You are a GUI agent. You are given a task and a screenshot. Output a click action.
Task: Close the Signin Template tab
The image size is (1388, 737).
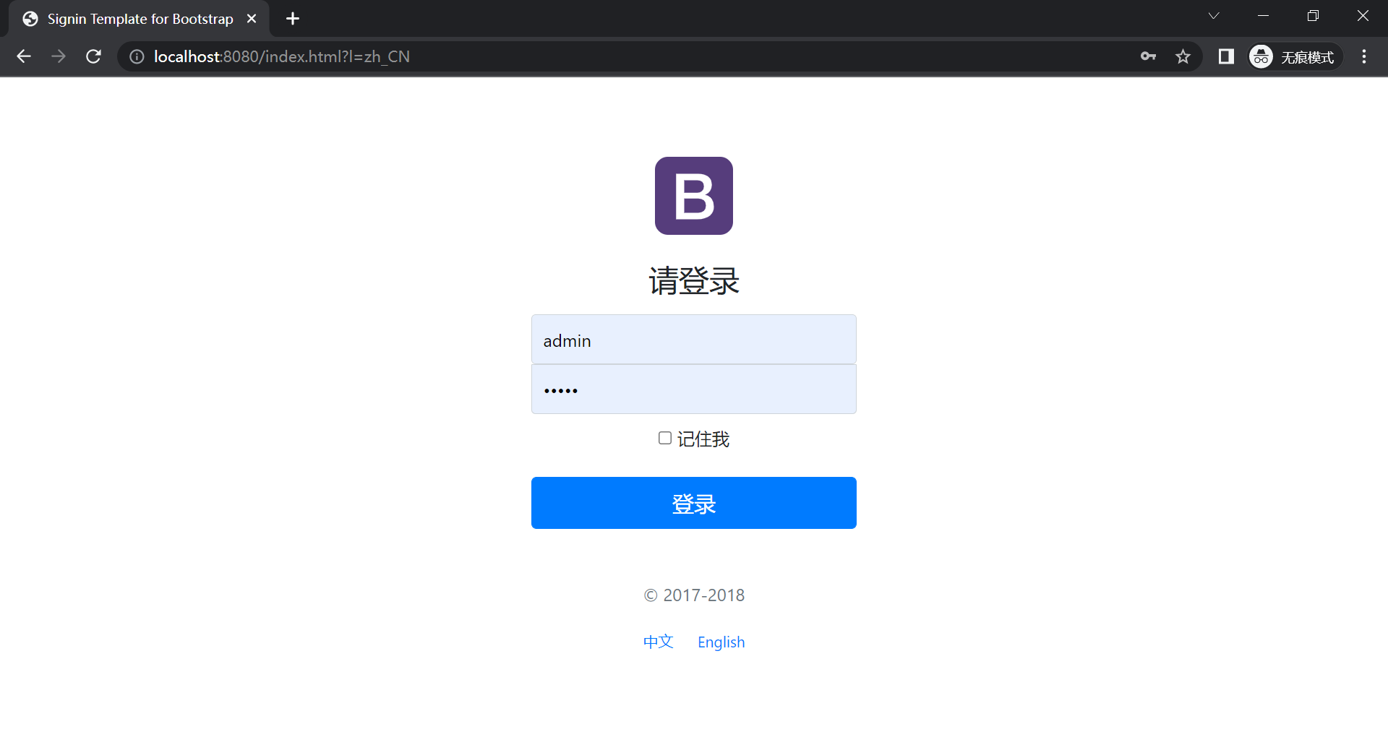pos(252,19)
